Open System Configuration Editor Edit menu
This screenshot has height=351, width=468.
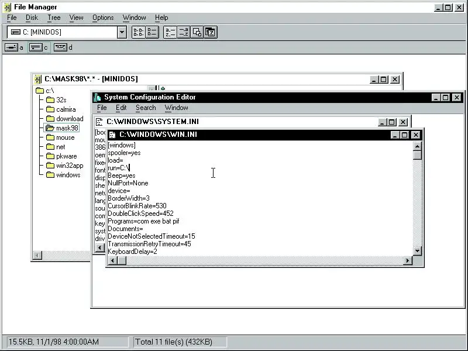(121, 108)
